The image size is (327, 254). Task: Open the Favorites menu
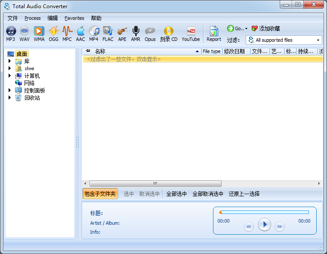[74, 18]
